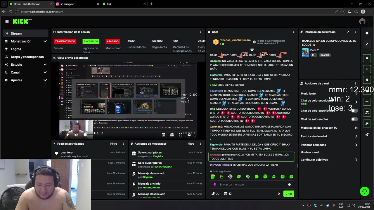The image size is (374, 210).
Task: Click ANTAHUAMAN in Mensaje anclado entry
Action: (x=151, y=188)
